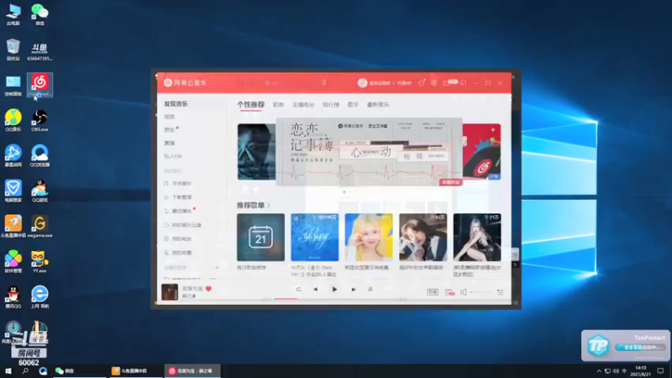
Task: Expand the username dropdown arrow
Action: point(393,83)
